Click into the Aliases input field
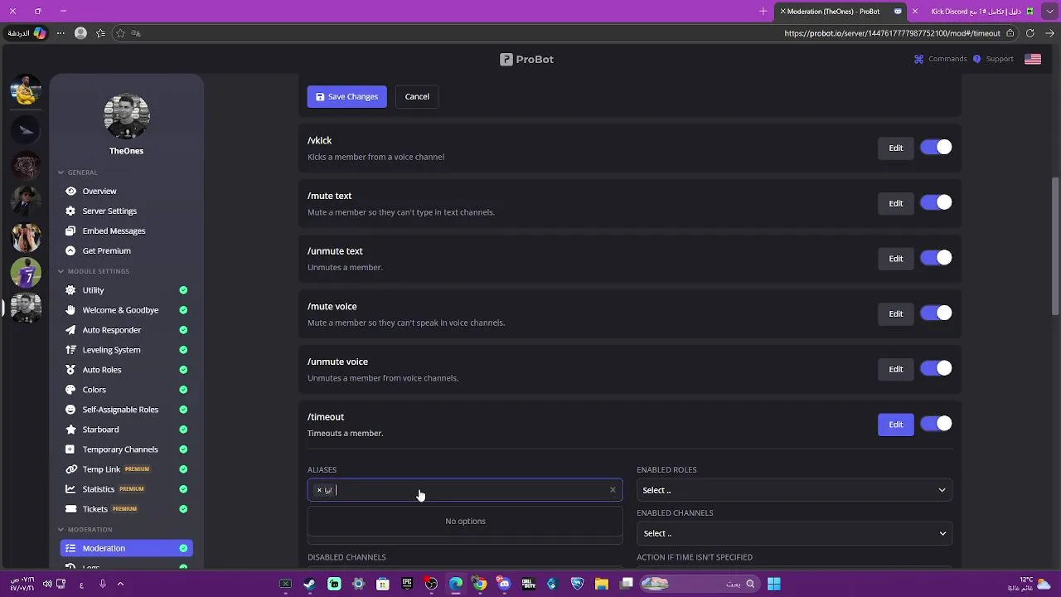 pos(465,490)
